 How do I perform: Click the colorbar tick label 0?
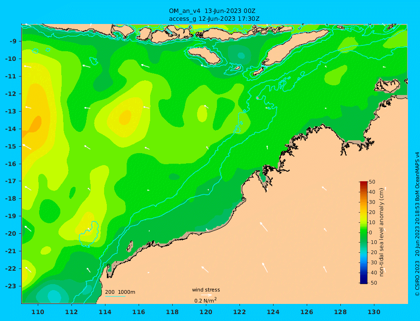click(371, 232)
